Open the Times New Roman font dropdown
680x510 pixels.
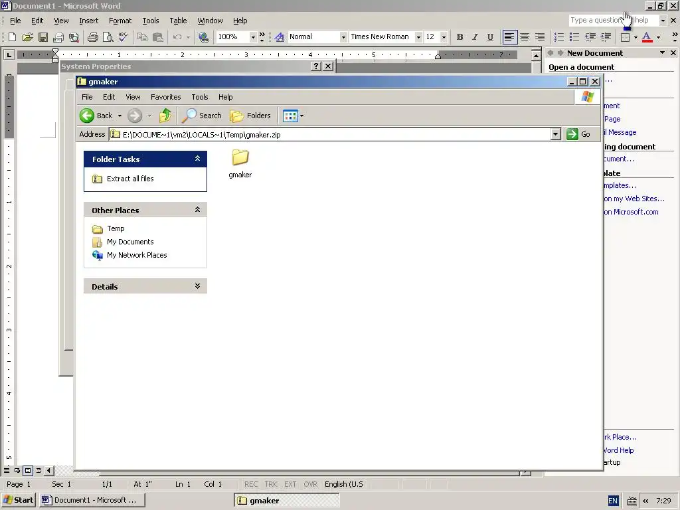tap(418, 37)
